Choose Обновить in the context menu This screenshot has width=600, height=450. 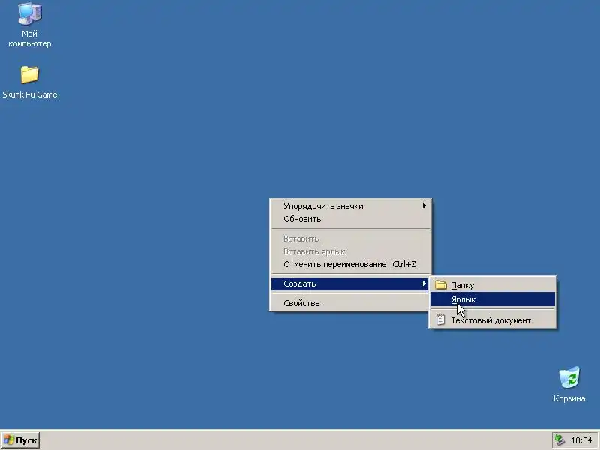(351, 219)
